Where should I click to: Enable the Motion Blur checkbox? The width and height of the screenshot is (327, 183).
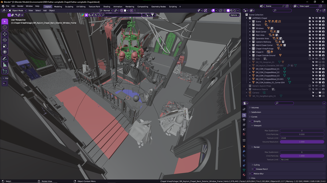coord(252,174)
